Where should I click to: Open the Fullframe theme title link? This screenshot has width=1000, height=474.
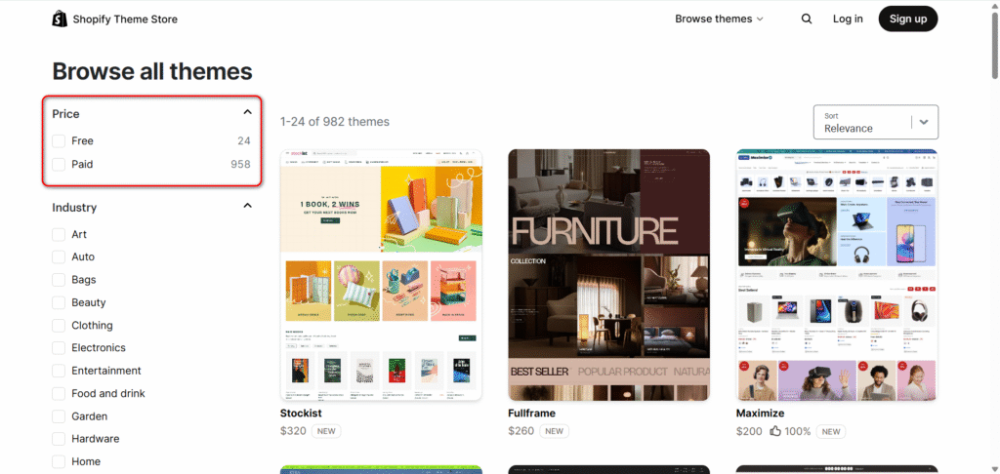coord(532,413)
